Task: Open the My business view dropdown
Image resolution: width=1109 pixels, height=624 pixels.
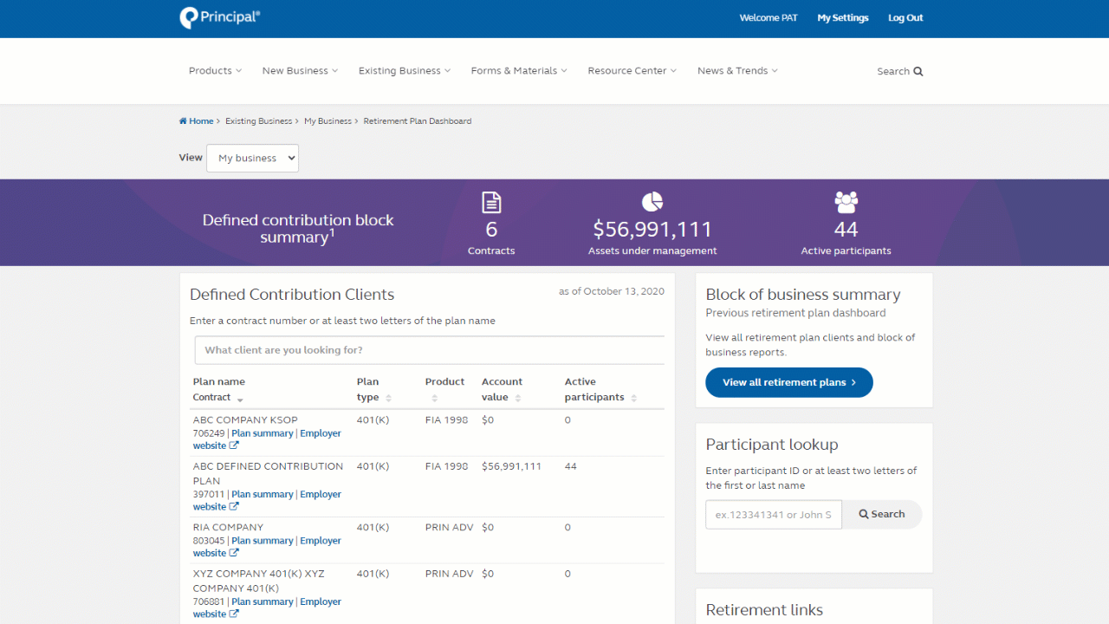Action: click(x=253, y=159)
